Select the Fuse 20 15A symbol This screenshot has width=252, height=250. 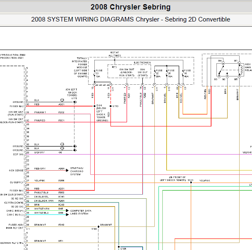167,73
